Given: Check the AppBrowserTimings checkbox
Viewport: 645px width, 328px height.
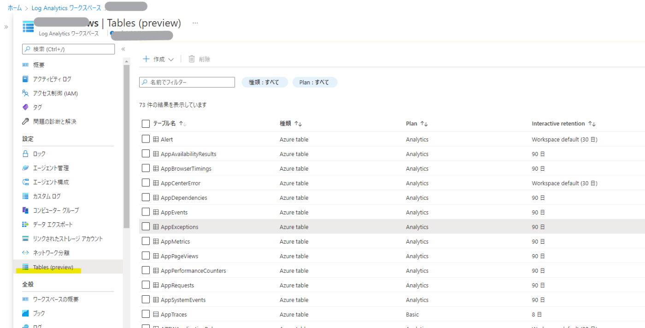Looking at the screenshot, I should click(x=146, y=168).
